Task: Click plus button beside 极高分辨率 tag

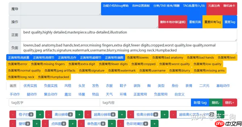Action: pyautogui.click(x=164, y=115)
